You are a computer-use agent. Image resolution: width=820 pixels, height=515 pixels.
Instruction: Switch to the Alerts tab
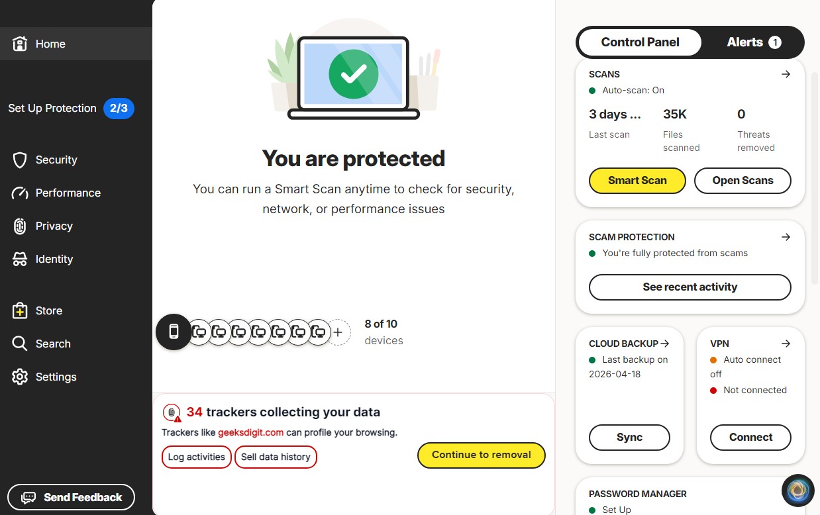click(754, 42)
